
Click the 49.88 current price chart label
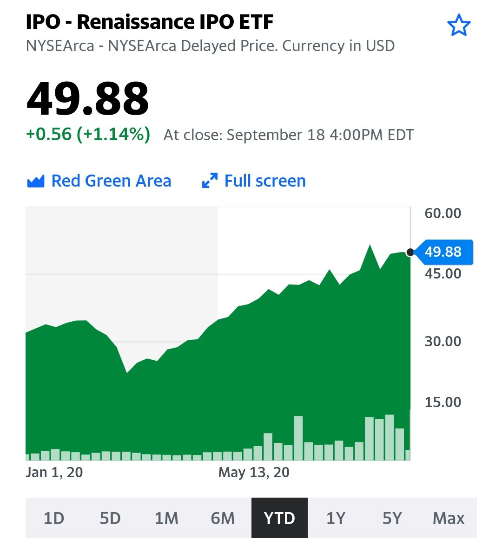pos(444,252)
